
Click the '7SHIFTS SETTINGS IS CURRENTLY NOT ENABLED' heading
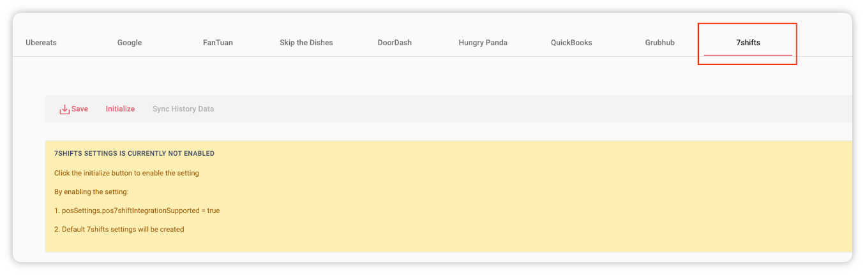click(x=134, y=154)
